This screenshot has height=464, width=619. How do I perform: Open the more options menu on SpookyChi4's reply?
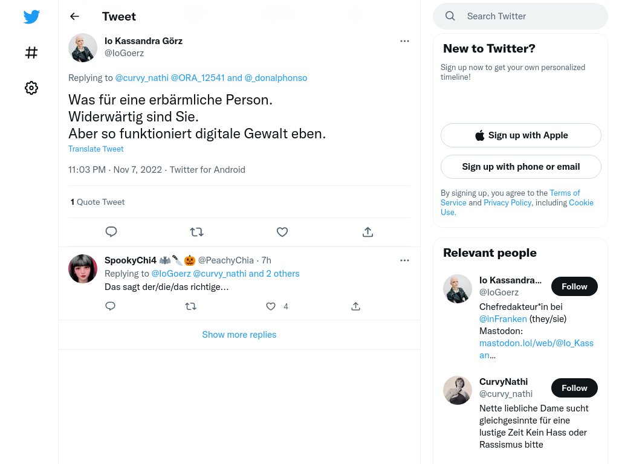click(404, 260)
